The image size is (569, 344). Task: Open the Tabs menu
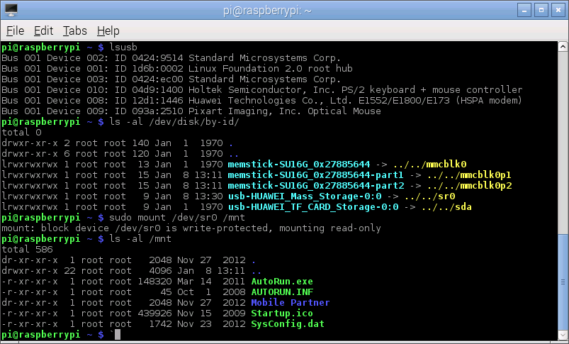(x=74, y=31)
